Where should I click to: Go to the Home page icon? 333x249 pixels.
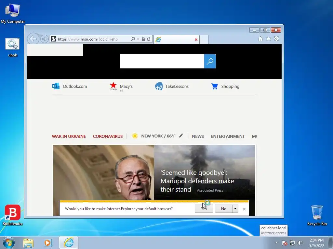(260, 39)
